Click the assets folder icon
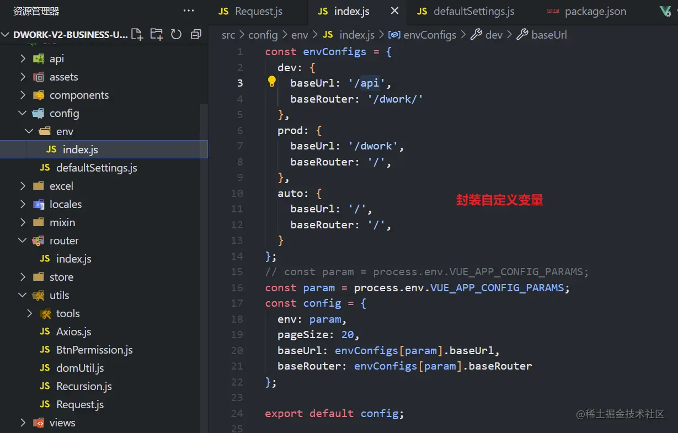 click(x=39, y=77)
